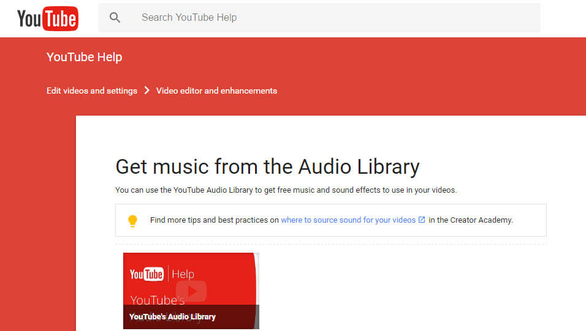Play the YouTube's Audio Library video
This screenshot has width=586, height=331.
click(x=191, y=291)
